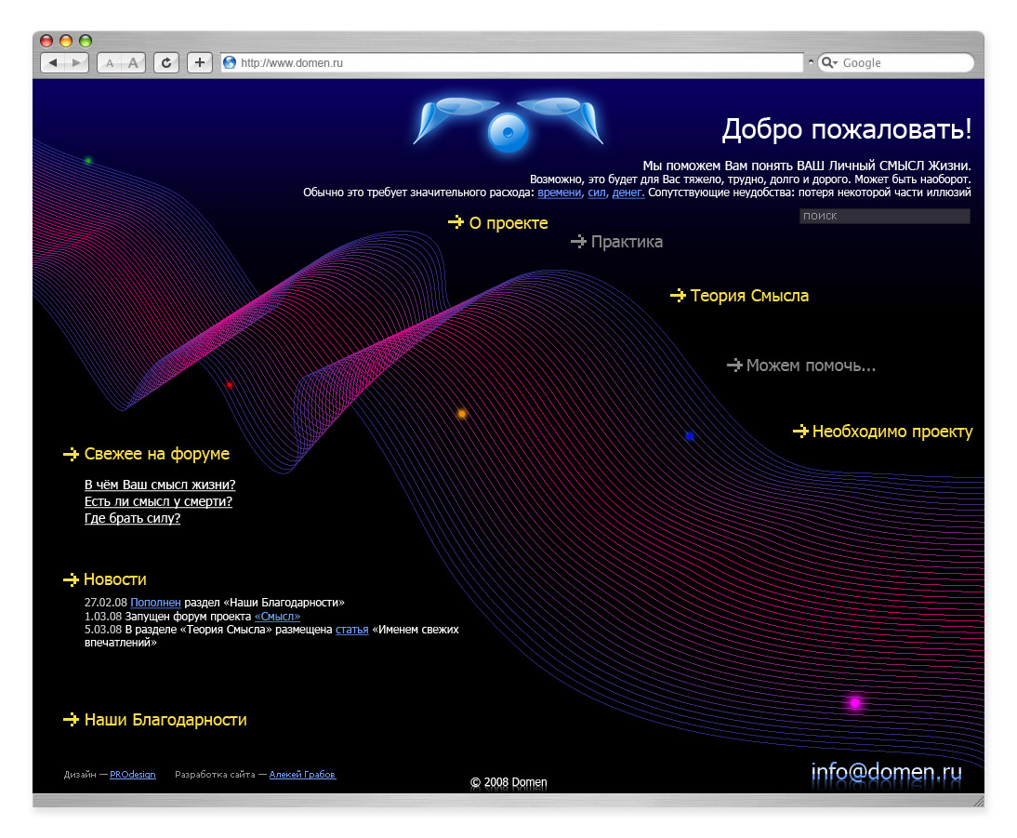Click the green zoom window button

(x=86, y=41)
